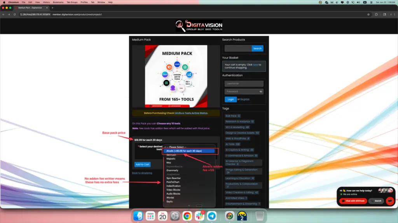Select Ahrefs option in tools dropdown
The height and width of the screenshot is (223, 398).
point(189,151)
